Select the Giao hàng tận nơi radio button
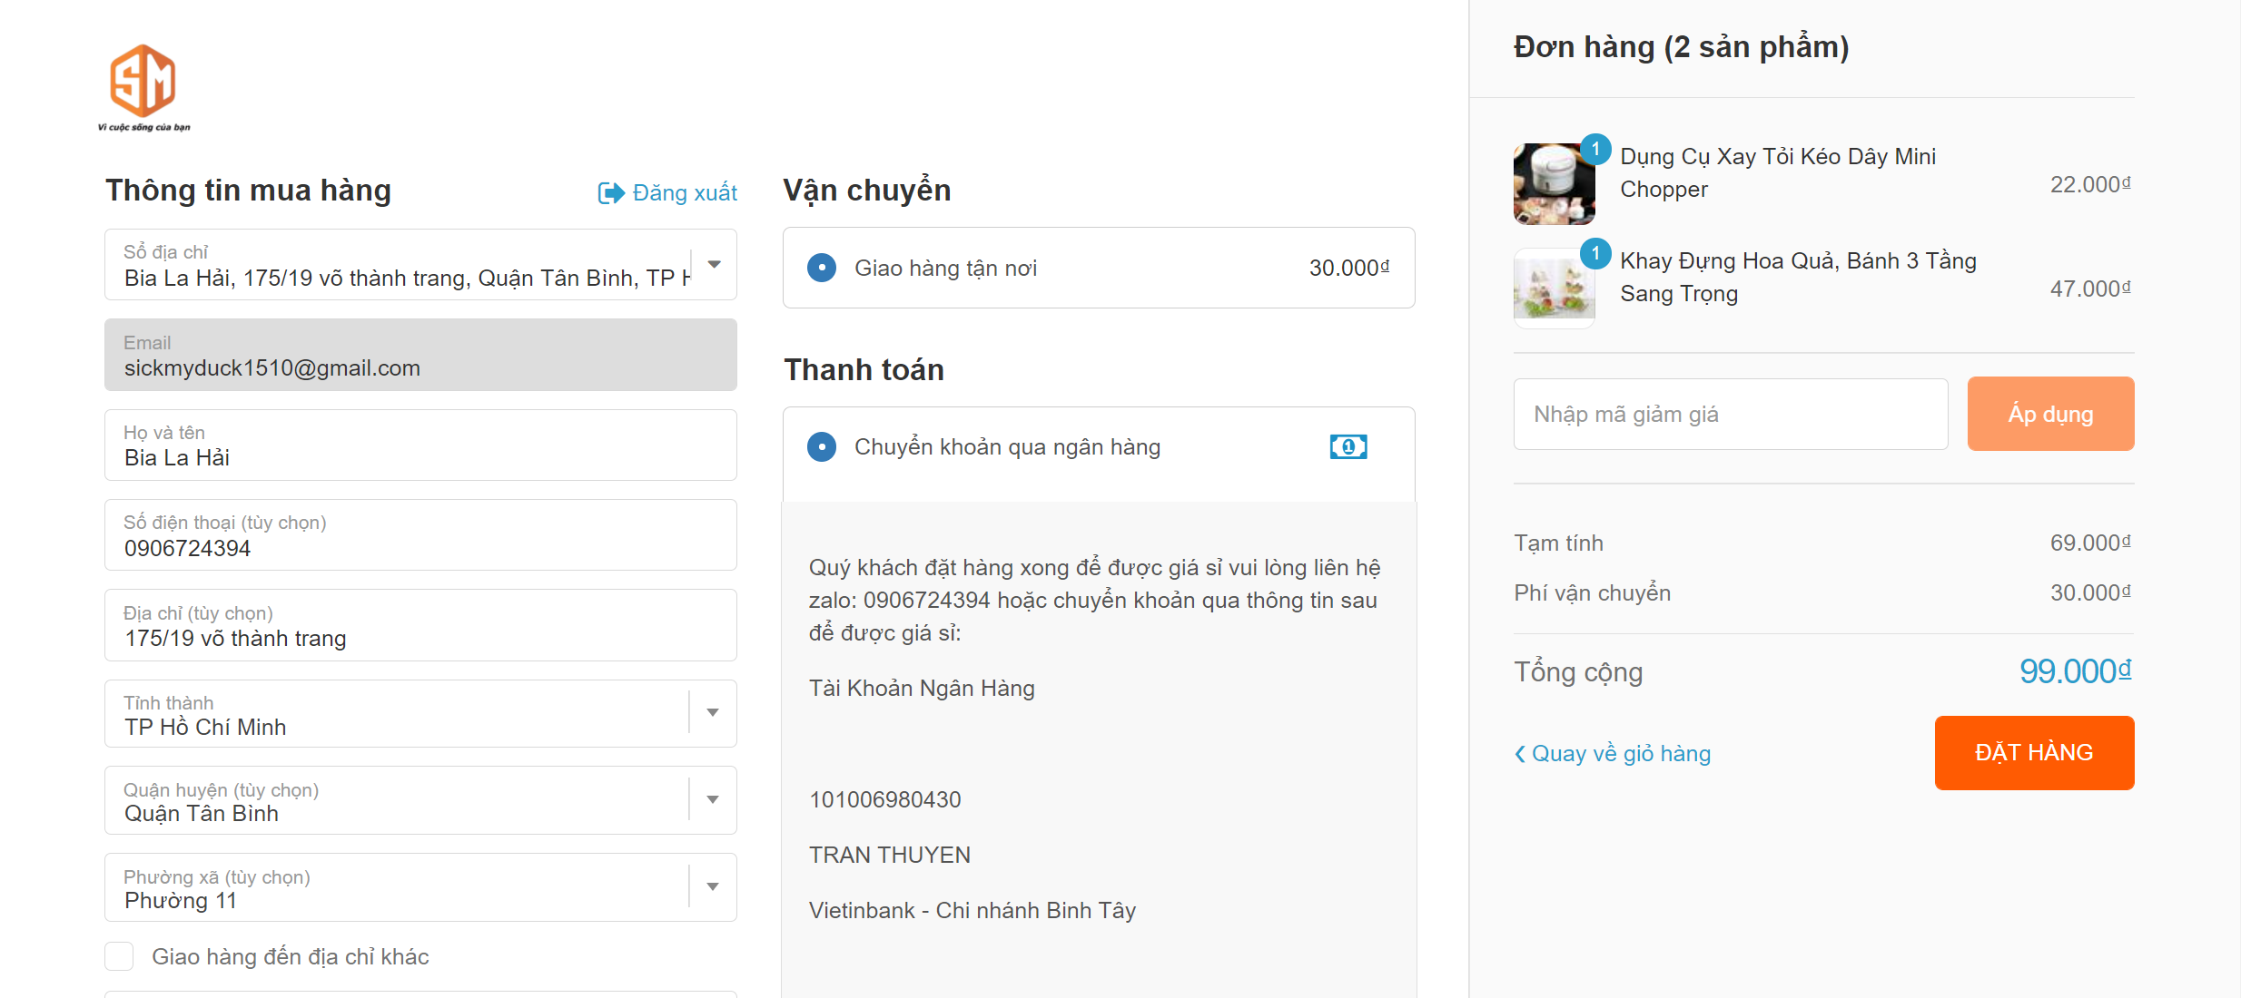 (822, 268)
